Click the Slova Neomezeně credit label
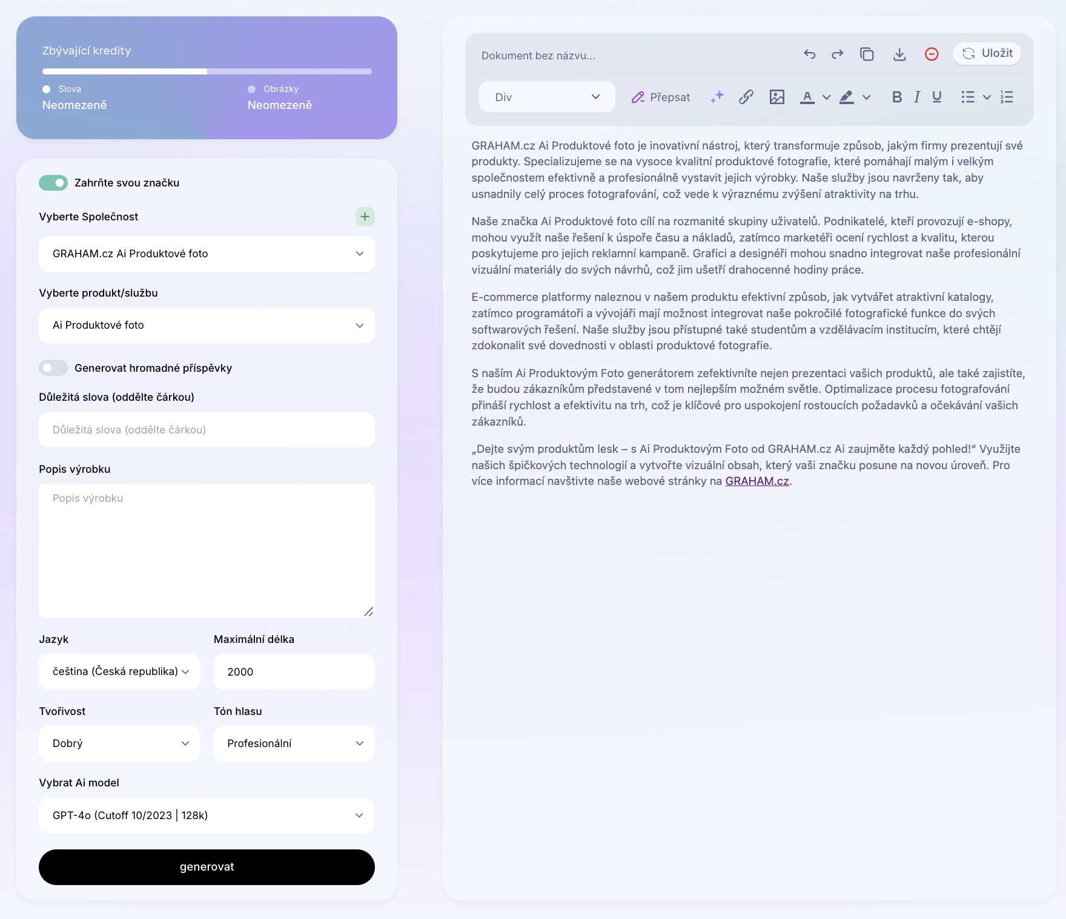The width and height of the screenshot is (1066, 919). pyautogui.click(x=74, y=97)
